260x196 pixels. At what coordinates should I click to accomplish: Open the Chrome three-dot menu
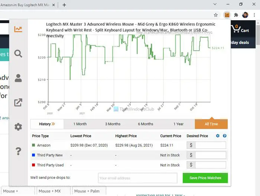pos(254,15)
